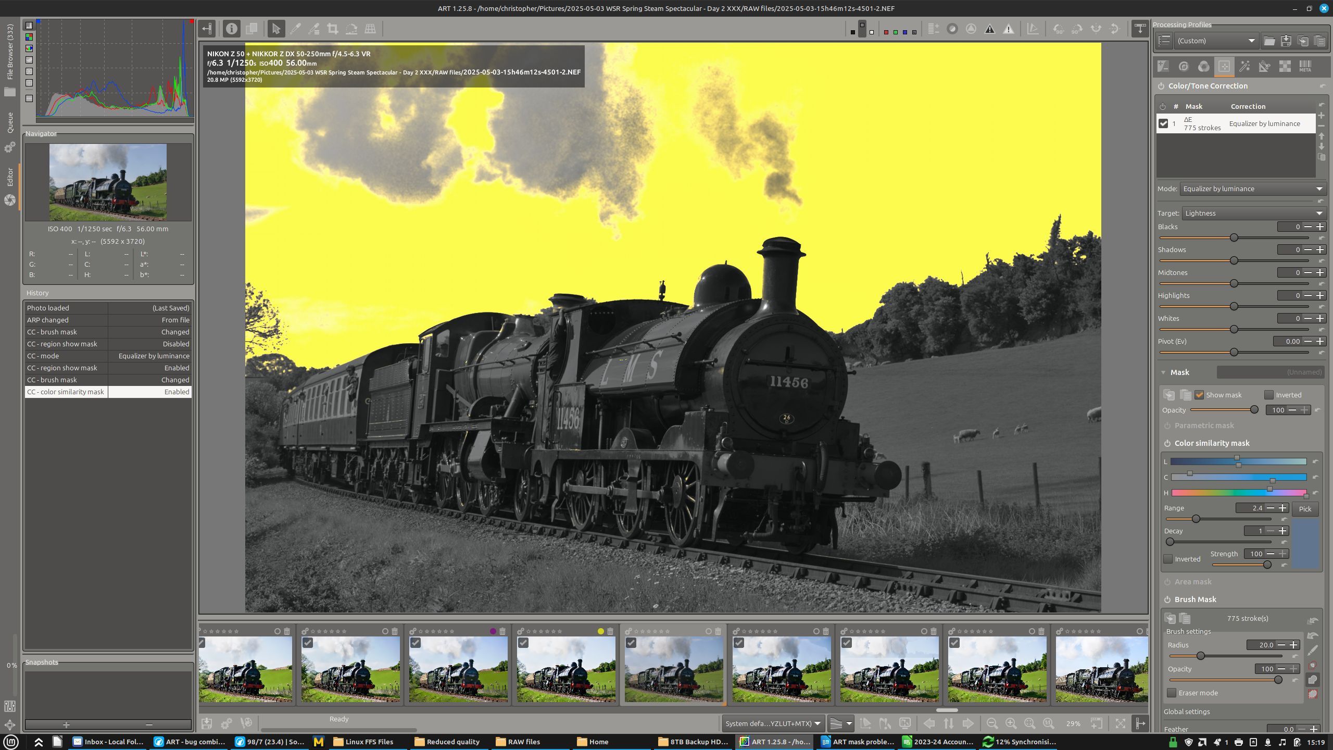Save current image icon in bottom bar
This screenshot has height=750, width=1333.
[207, 723]
